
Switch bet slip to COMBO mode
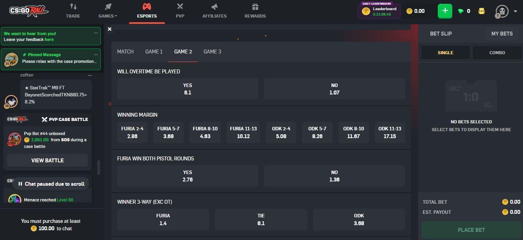point(497,53)
